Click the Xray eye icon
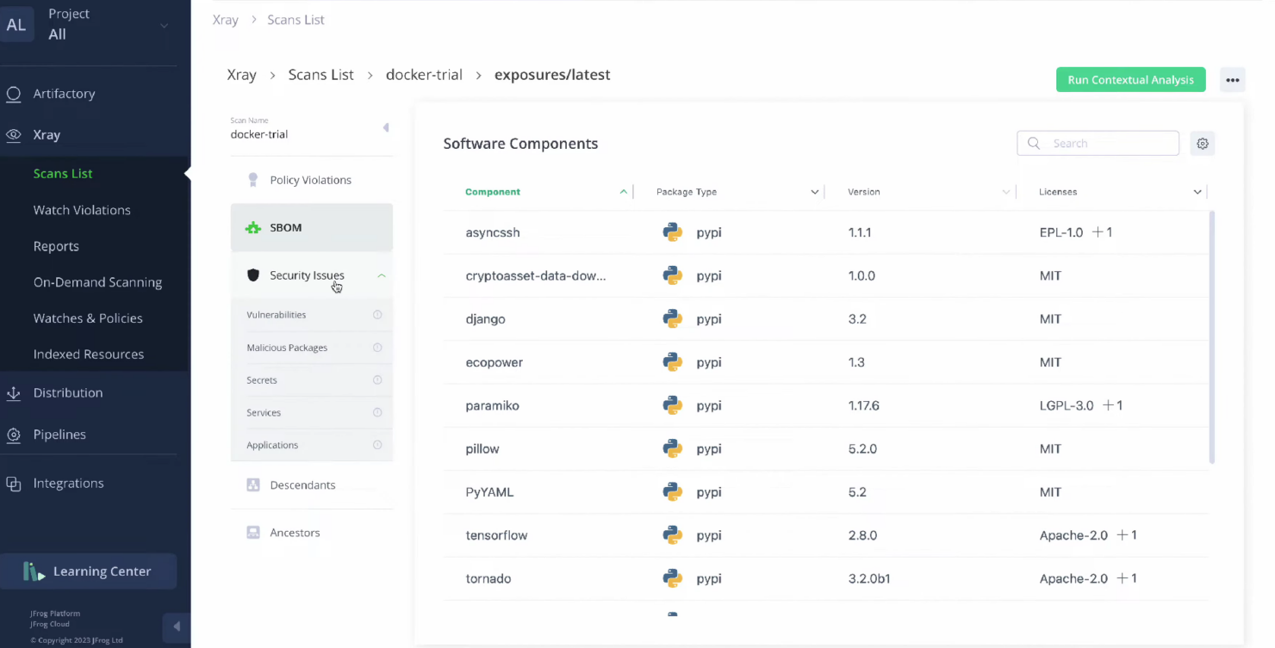This screenshot has height=648, width=1275. (13, 135)
